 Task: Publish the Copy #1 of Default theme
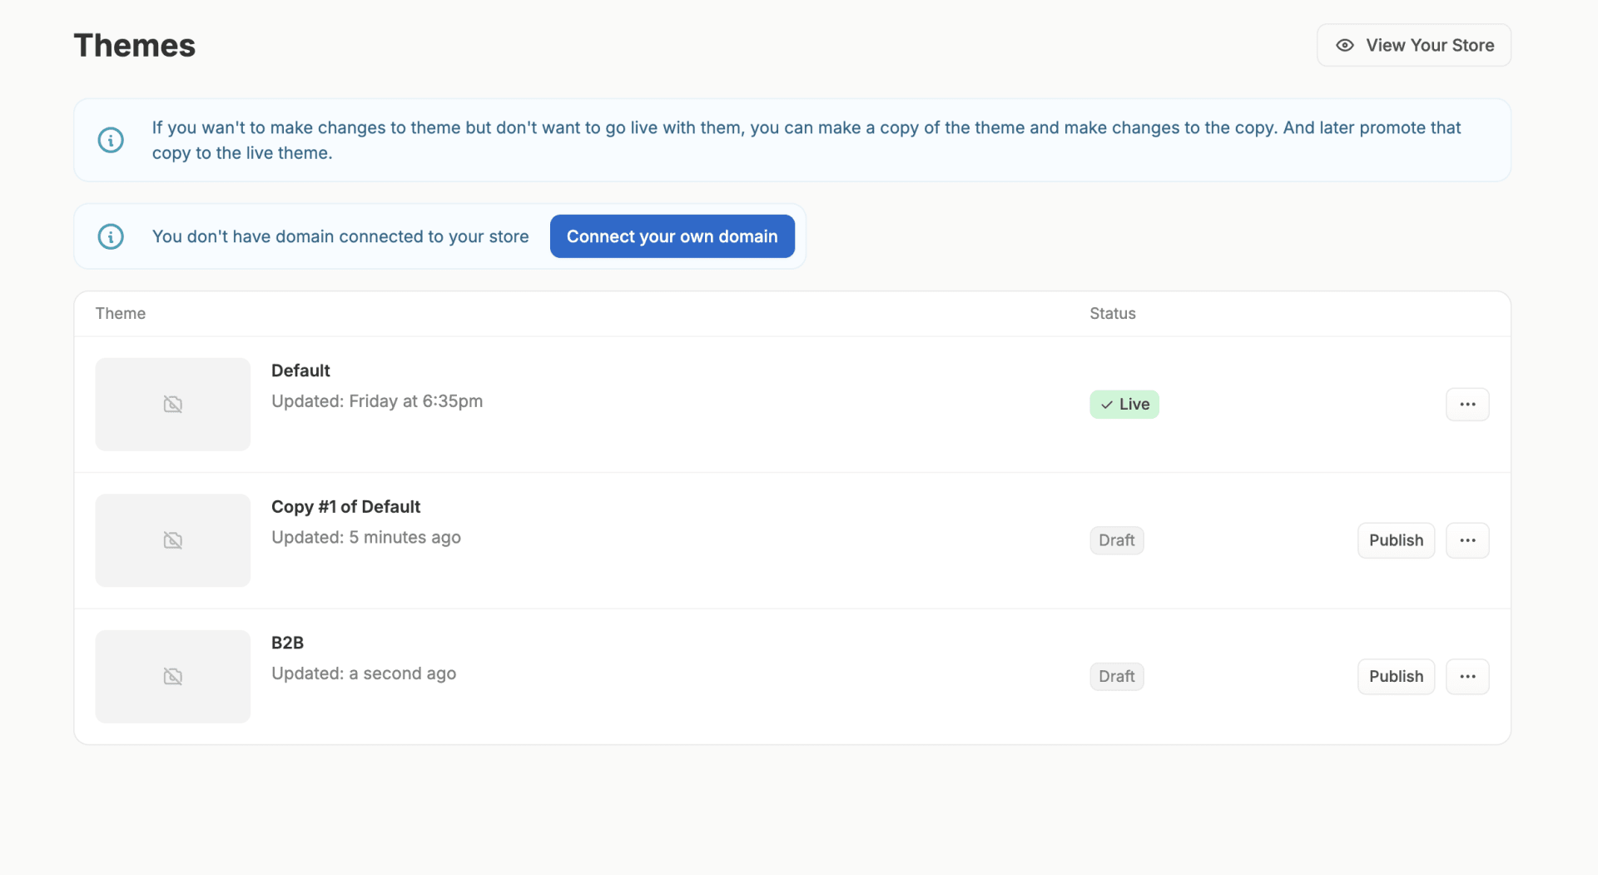pyautogui.click(x=1396, y=540)
